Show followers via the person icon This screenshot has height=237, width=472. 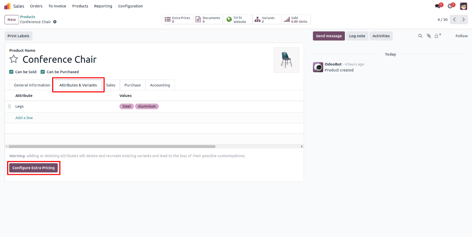[437, 36]
